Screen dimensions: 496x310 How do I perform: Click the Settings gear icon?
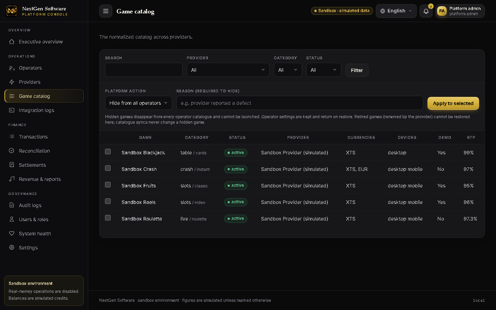(x=12, y=248)
